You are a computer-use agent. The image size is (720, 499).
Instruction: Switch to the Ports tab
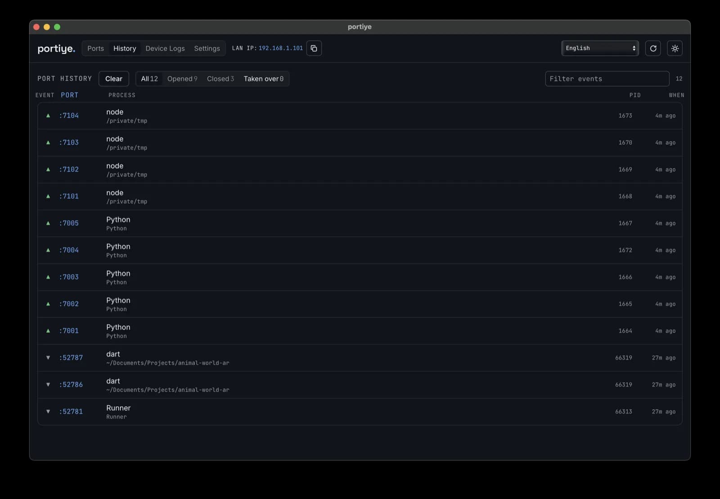pos(95,48)
